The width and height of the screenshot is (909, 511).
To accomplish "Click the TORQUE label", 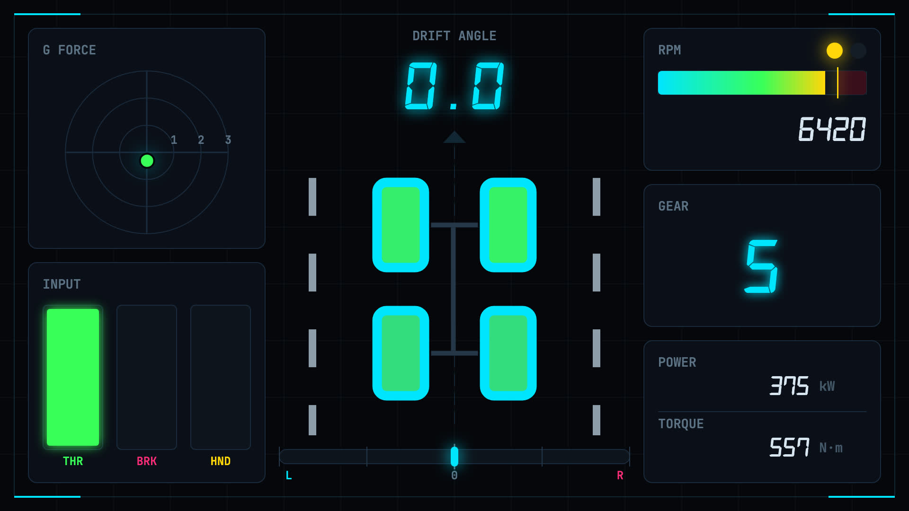I will pyautogui.click(x=681, y=424).
